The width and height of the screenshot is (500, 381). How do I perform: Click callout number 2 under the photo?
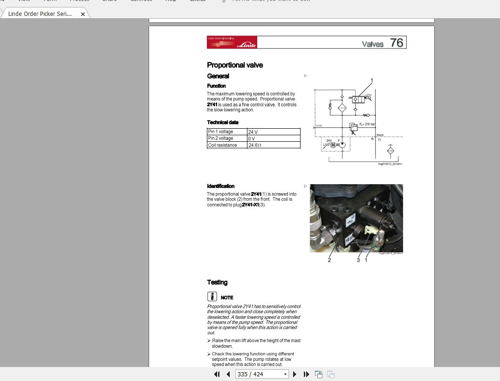329,260
